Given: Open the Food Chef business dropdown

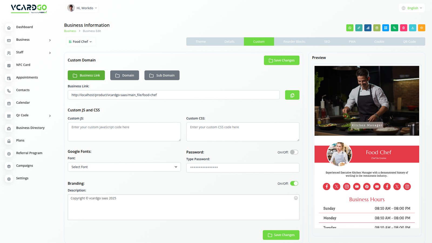Looking at the screenshot, I should point(80,42).
